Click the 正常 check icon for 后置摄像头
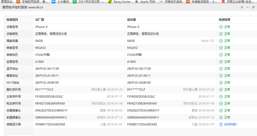Screen dimensions: 257x136 pyautogui.click(x=221, y=111)
